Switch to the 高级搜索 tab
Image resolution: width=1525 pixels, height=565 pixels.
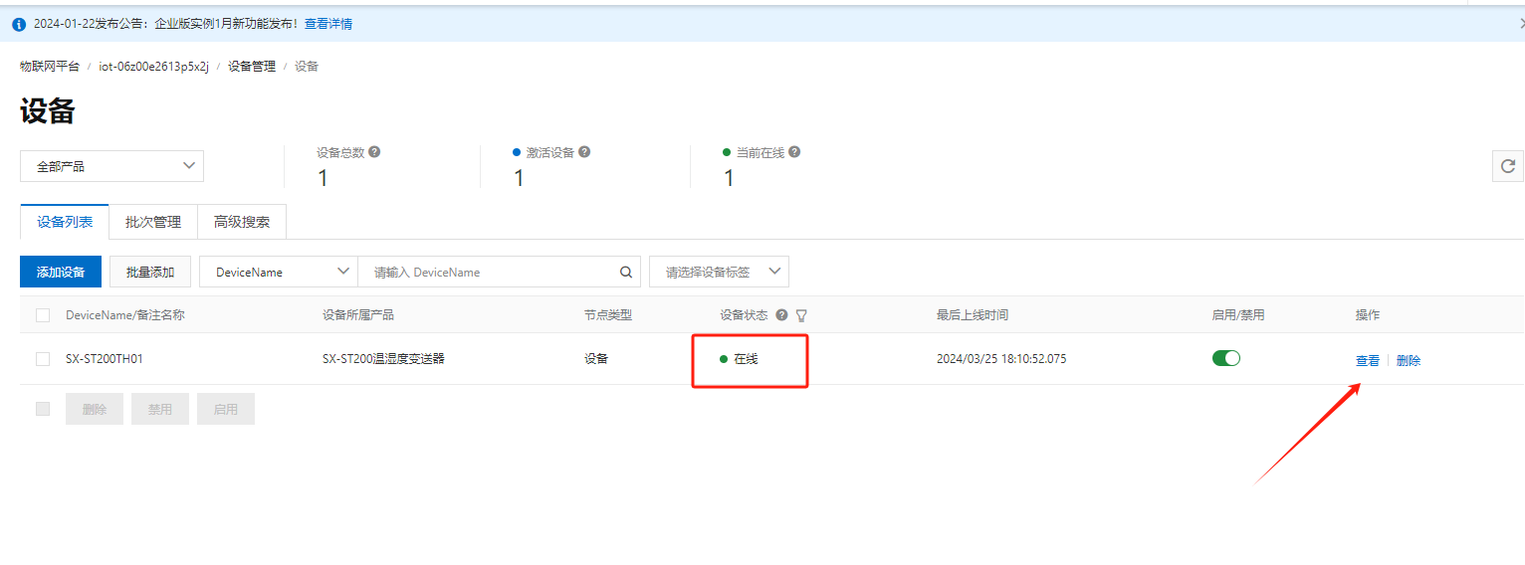(242, 222)
